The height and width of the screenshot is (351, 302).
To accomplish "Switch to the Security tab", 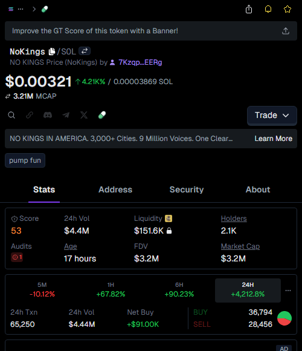I will [x=187, y=190].
